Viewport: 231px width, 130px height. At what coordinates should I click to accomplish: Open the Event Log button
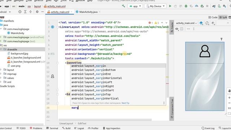click(x=208, y=128)
